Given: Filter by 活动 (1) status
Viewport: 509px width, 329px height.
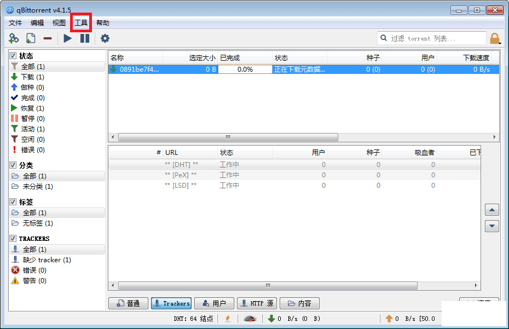Looking at the screenshot, I should pyautogui.click(x=57, y=129).
